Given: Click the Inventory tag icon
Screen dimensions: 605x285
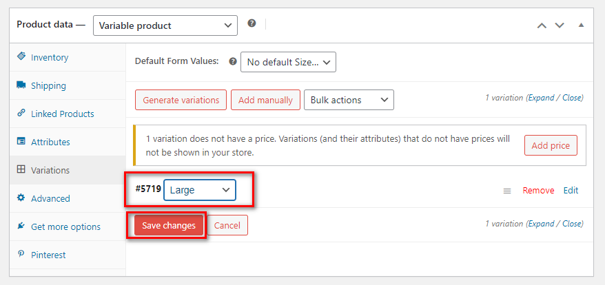Looking at the screenshot, I should pos(21,56).
